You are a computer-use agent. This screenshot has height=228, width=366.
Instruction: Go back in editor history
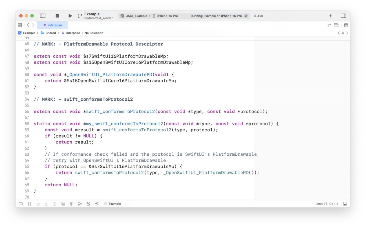tap(28, 25)
